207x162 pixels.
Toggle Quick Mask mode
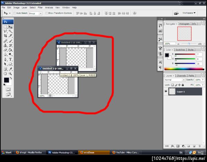click(x=8, y=89)
